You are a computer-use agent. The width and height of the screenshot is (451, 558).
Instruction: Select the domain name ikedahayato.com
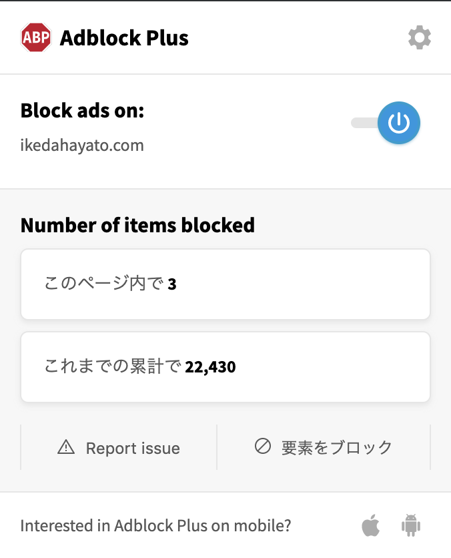(x=82, y=145)
